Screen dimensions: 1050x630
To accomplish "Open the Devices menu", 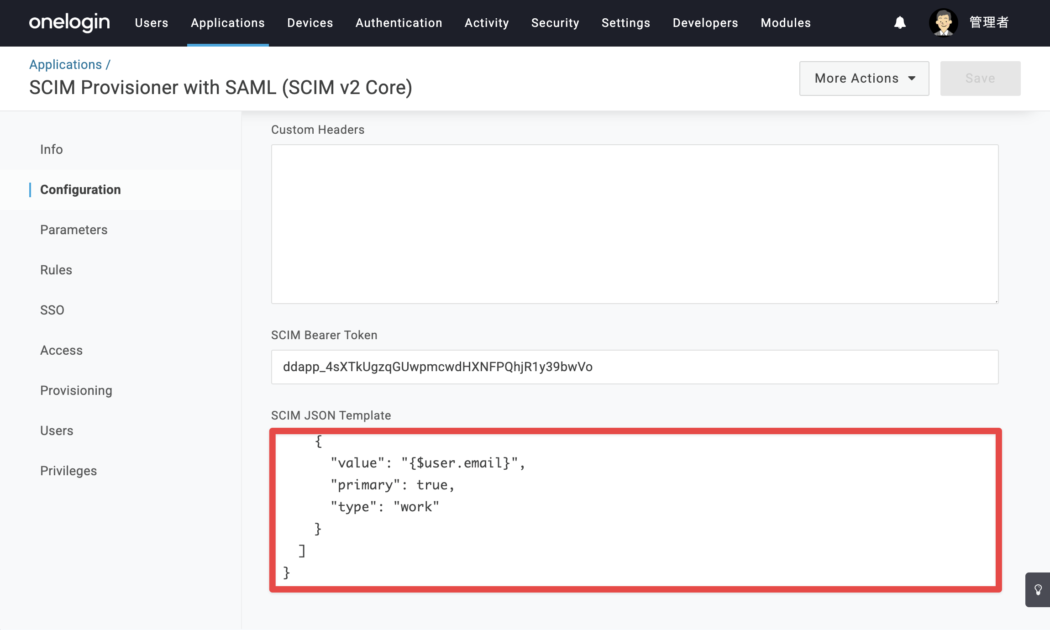I will pos(310,23).
